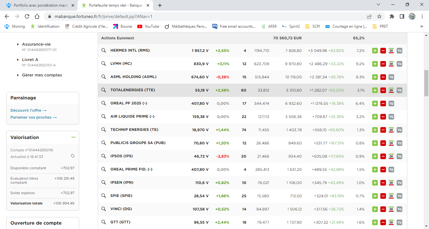Click IPSOS variation -2,83% cell
The image size is (429, 229).
[x=222, y=156]
